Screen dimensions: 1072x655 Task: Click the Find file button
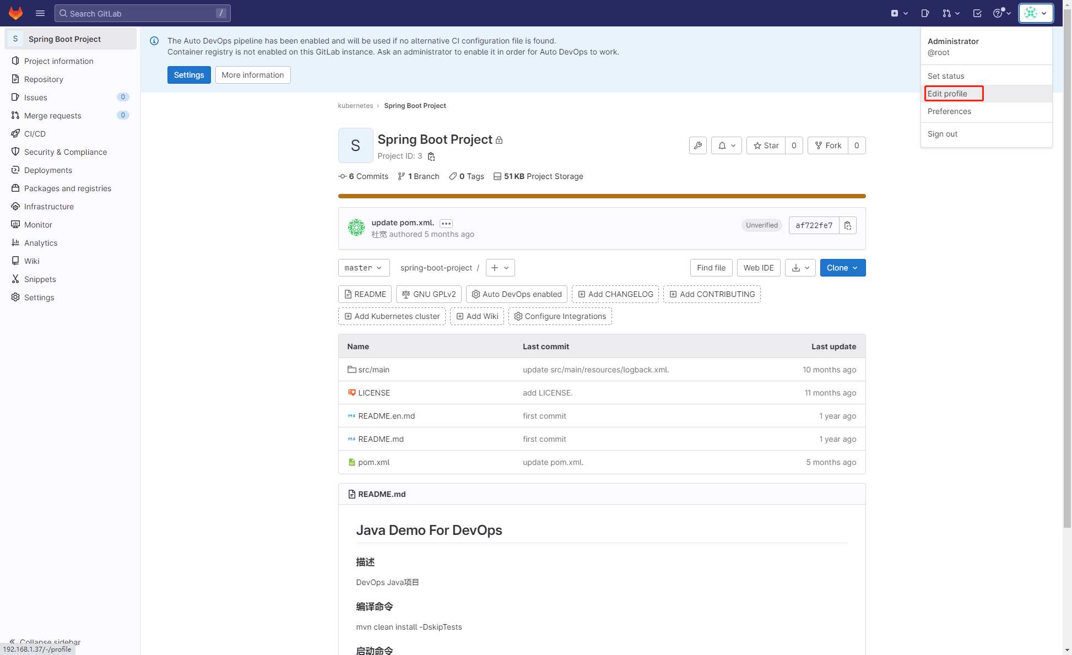711,268
